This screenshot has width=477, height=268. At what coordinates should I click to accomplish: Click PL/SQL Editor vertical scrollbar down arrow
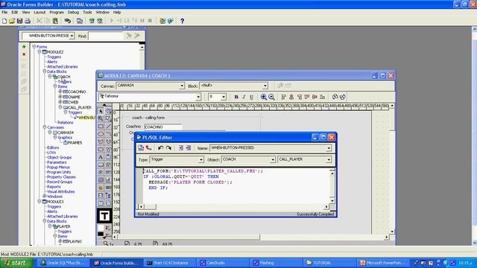[332, 201]
